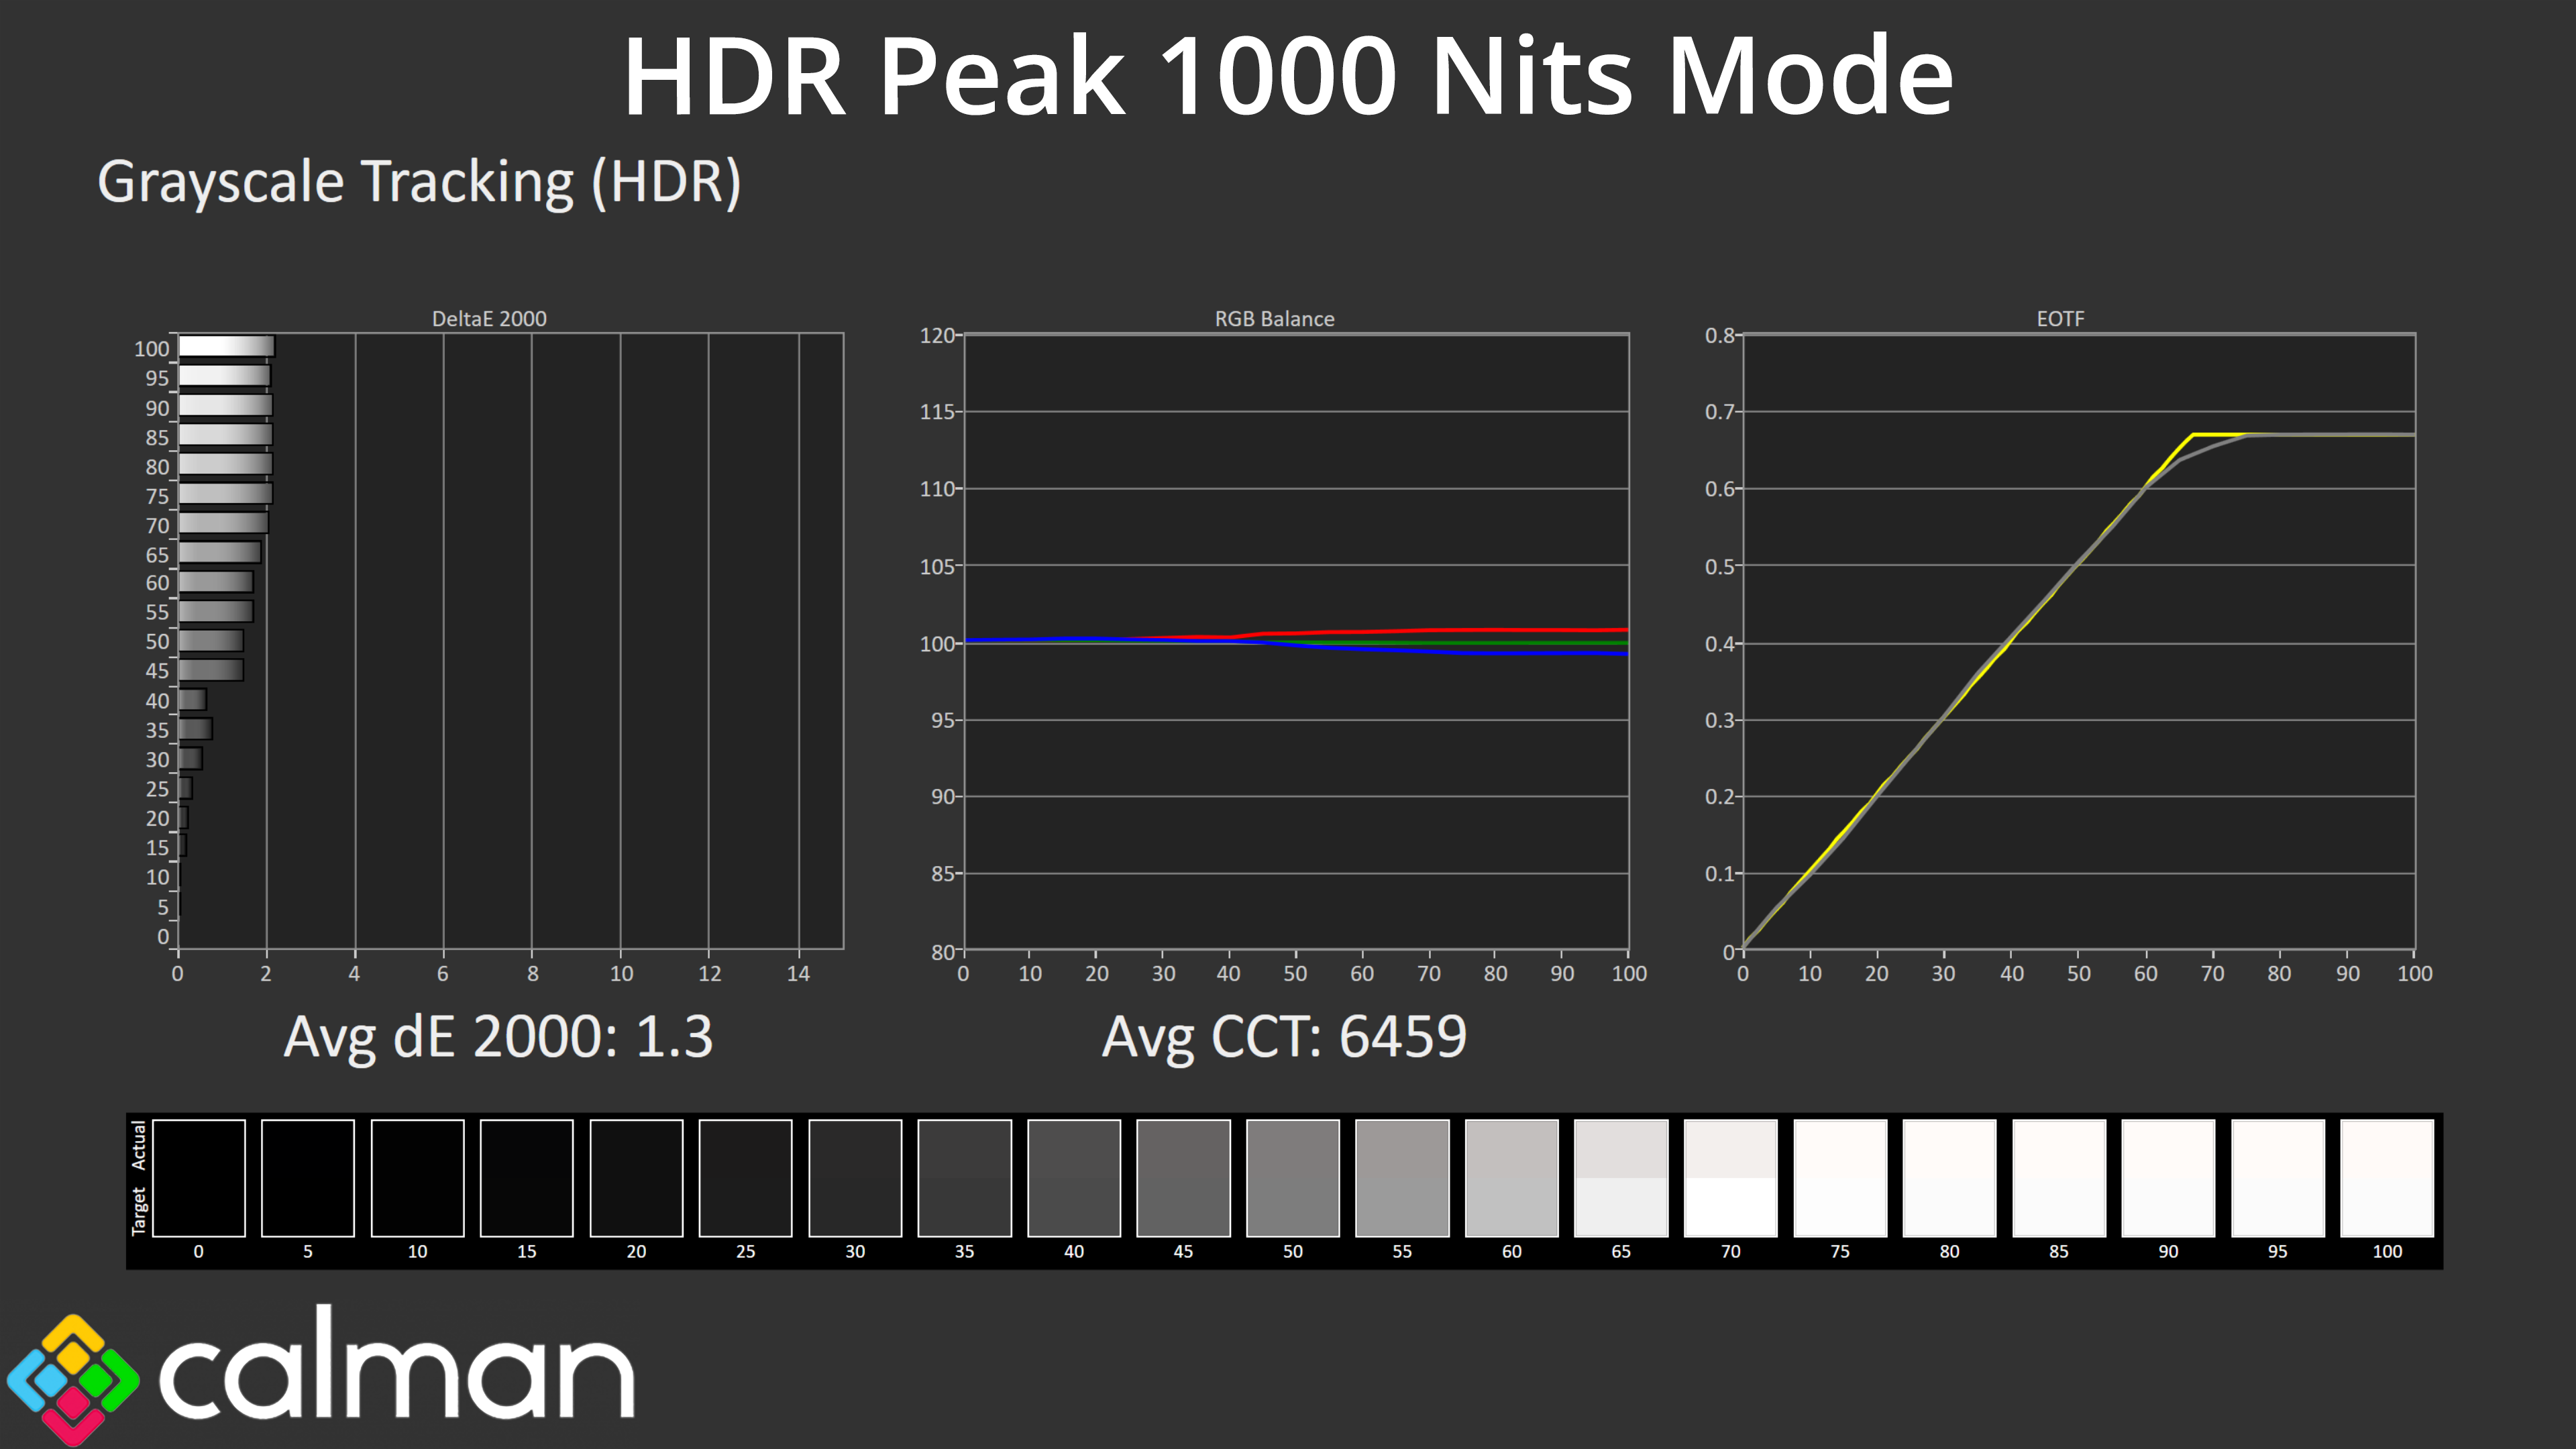
Task: Click the DeltaE bar for level 45
Action: coord(211,669)
